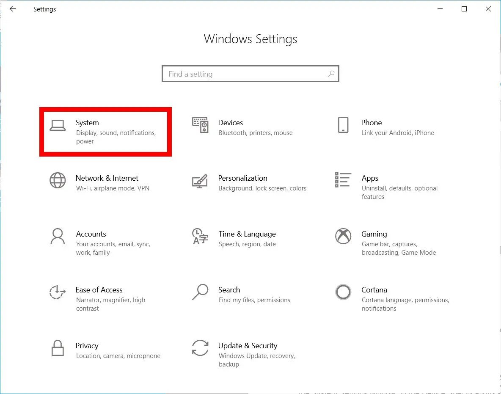The image size is (501, 394).
Task: Select the Time & Language icon
Action: click(x=200, y=236)
